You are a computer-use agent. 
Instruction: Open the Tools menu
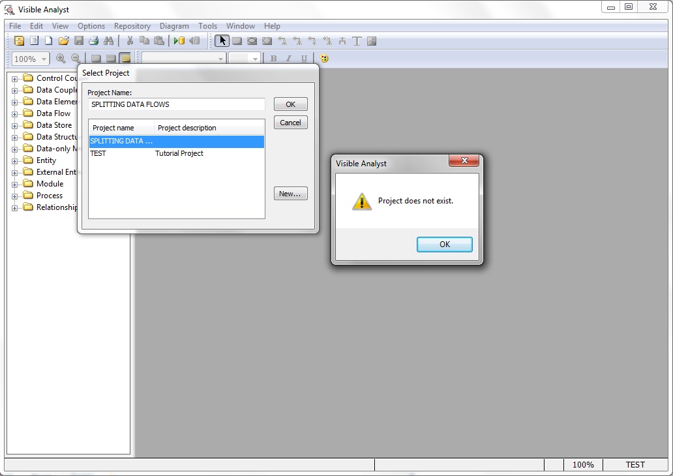click(x=208, y=25)
